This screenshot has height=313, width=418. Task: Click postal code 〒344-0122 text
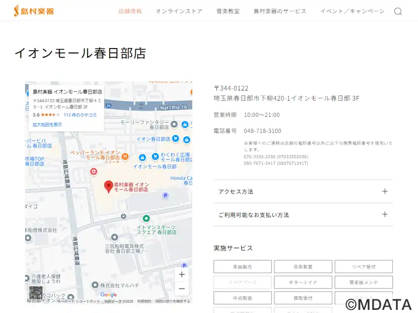[231, 88]
